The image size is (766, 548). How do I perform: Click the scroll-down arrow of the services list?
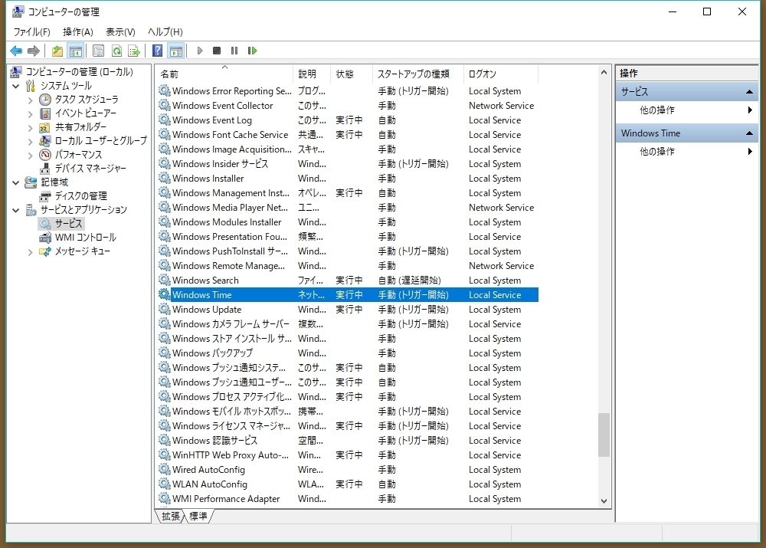click(x=604, y=500)
